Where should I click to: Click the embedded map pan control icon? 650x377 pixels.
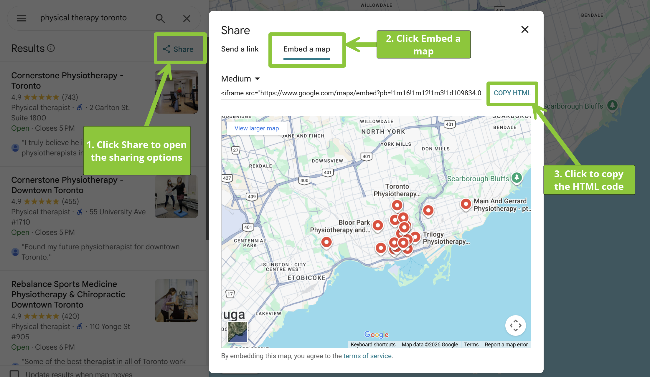pos(515,325)
